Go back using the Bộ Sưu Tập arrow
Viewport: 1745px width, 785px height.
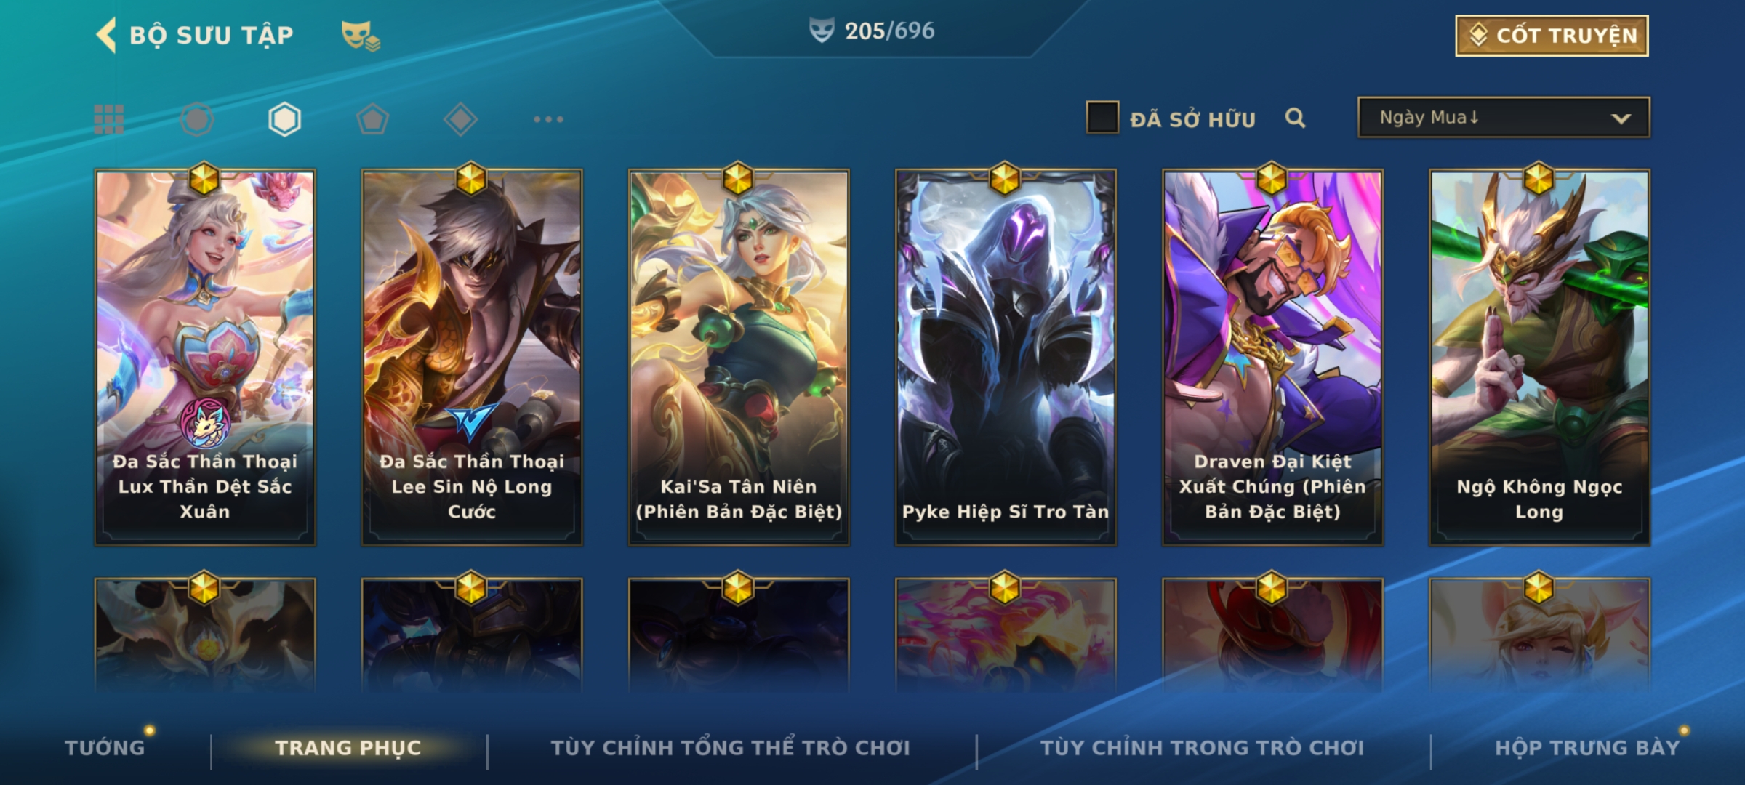pyautogui.click(x=106, y=35)
